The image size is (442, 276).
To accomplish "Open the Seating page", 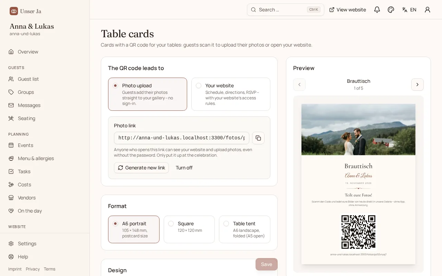I will 45,118.
